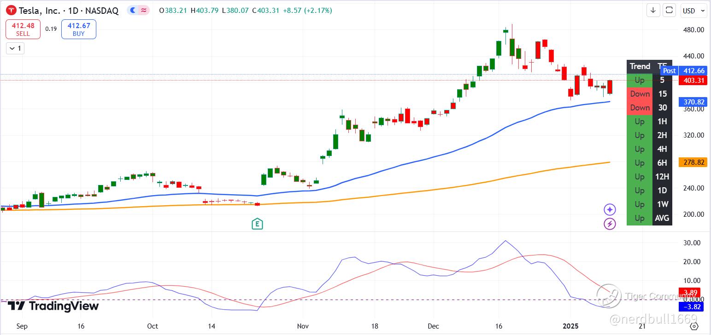Click the 412.67 BUY button
The image size is (711, 335).
79,29
